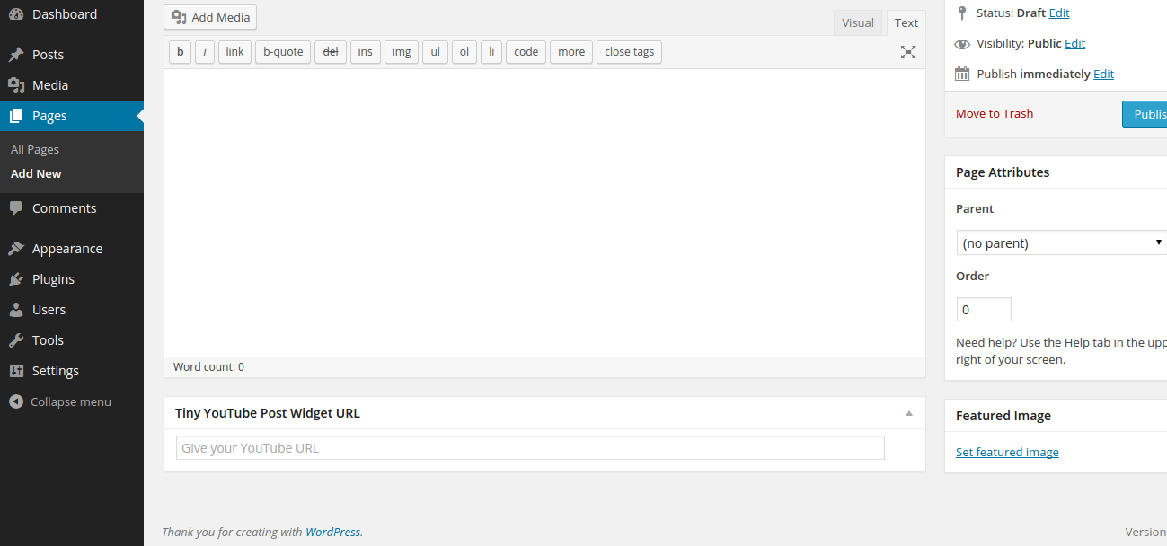
Task: Open the Settings menu
Action: (72, 371)
